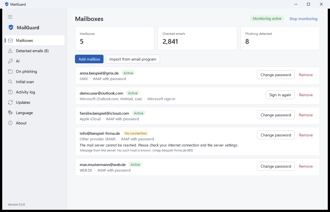The width and height of the screenshot is (330, 212).
Task: Click the demo.user@outlook.com address text
Action: coord(101,93)
